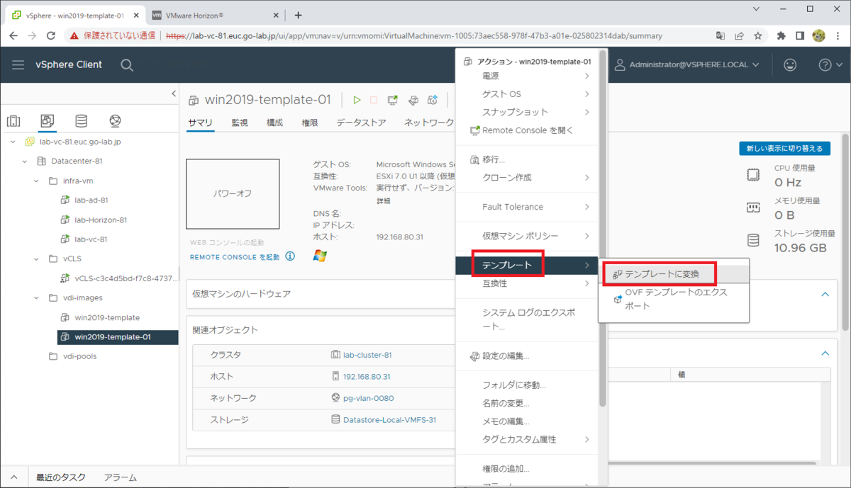Click the vSphere Client hamburger menu icon
Viewport: 851px width, 488px height.
click(18, 64)
